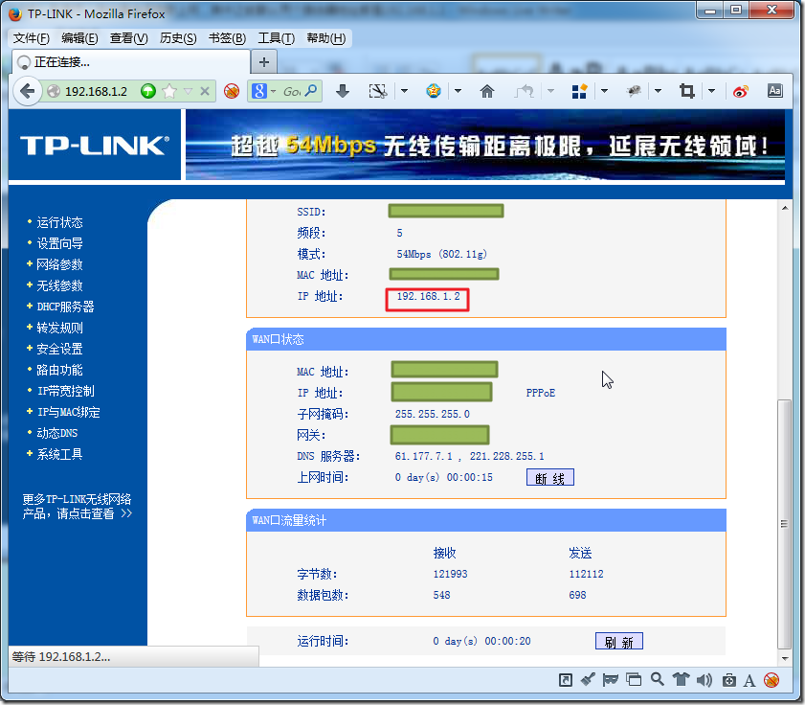The image size is (805, 705).
Task: Click the crop tool toolbar icon
Action: [x=687, y=91]
